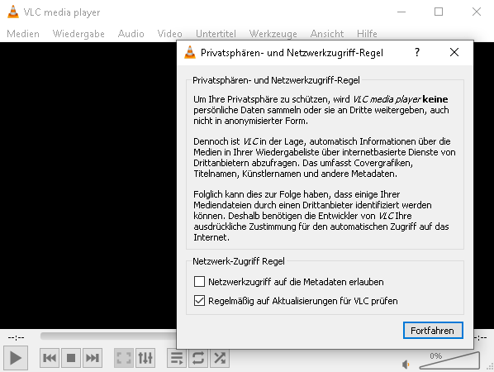Open the Werkzeuge menu
Screen dimensions: 494x372
(x=273, y=33)
